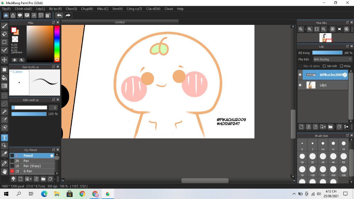The height and width of the screenshot is (199, 354).
Task: Open the add-brush dropdown in brush panel
Action: point(28,179)
